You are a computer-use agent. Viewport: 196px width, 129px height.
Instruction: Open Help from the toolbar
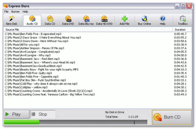[162, 21]
